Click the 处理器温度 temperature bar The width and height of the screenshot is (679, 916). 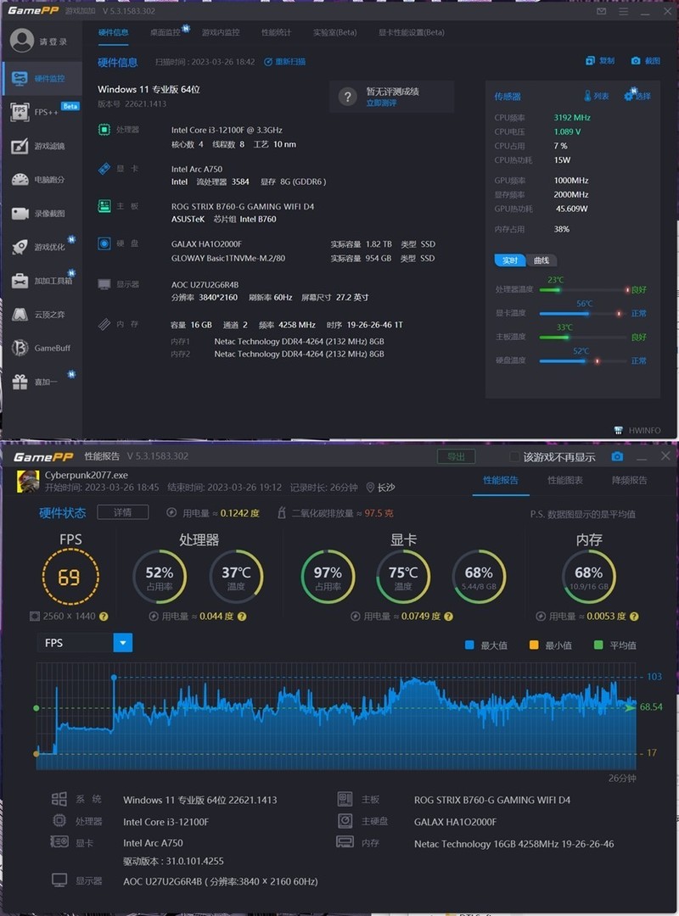584,290
